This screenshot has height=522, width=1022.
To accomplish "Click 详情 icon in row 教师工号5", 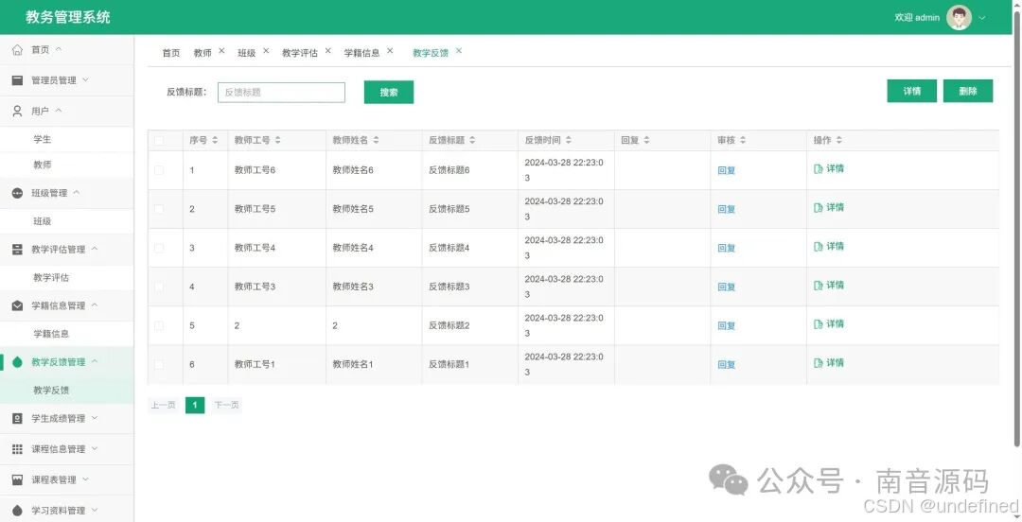I will (818, 208).
